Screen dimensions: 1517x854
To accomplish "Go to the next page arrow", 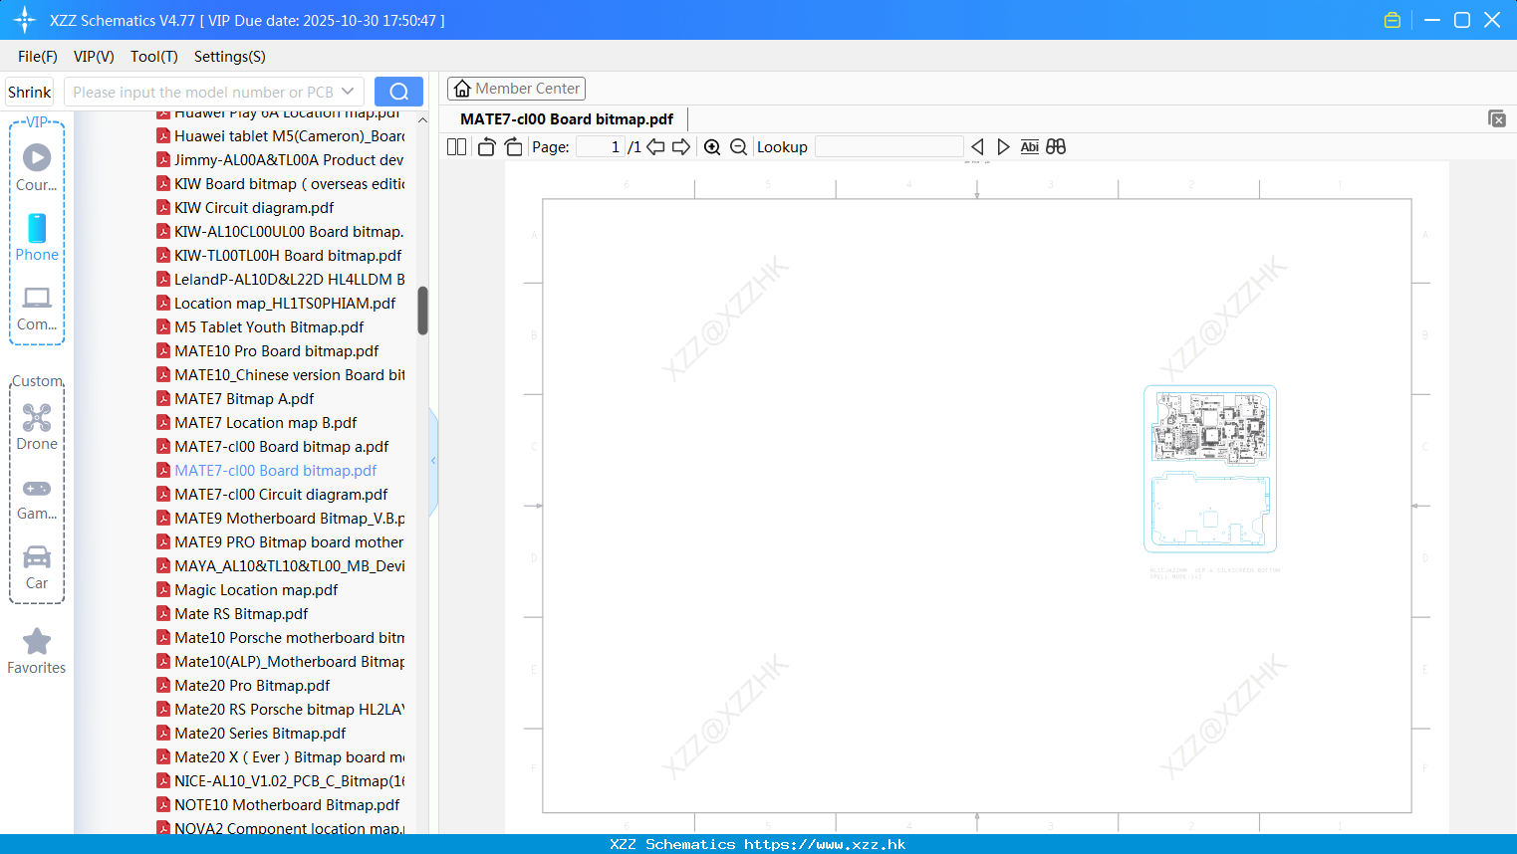I will click(x=681, y=147).
